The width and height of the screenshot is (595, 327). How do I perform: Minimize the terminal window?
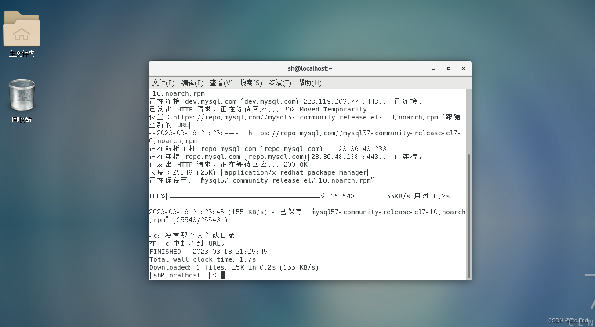[x=434, y=69]
